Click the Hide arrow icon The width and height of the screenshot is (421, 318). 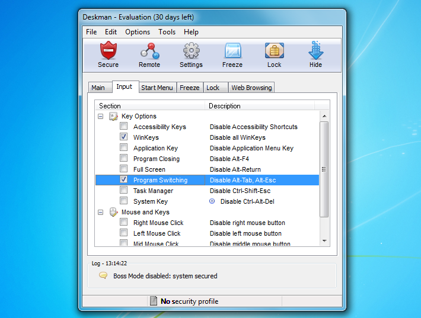(315, 50)
